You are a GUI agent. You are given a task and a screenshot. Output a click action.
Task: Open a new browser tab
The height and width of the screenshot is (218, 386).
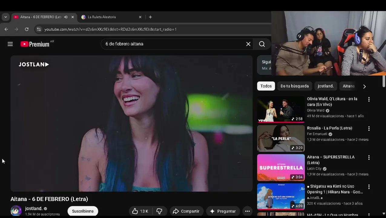(150, 17)
